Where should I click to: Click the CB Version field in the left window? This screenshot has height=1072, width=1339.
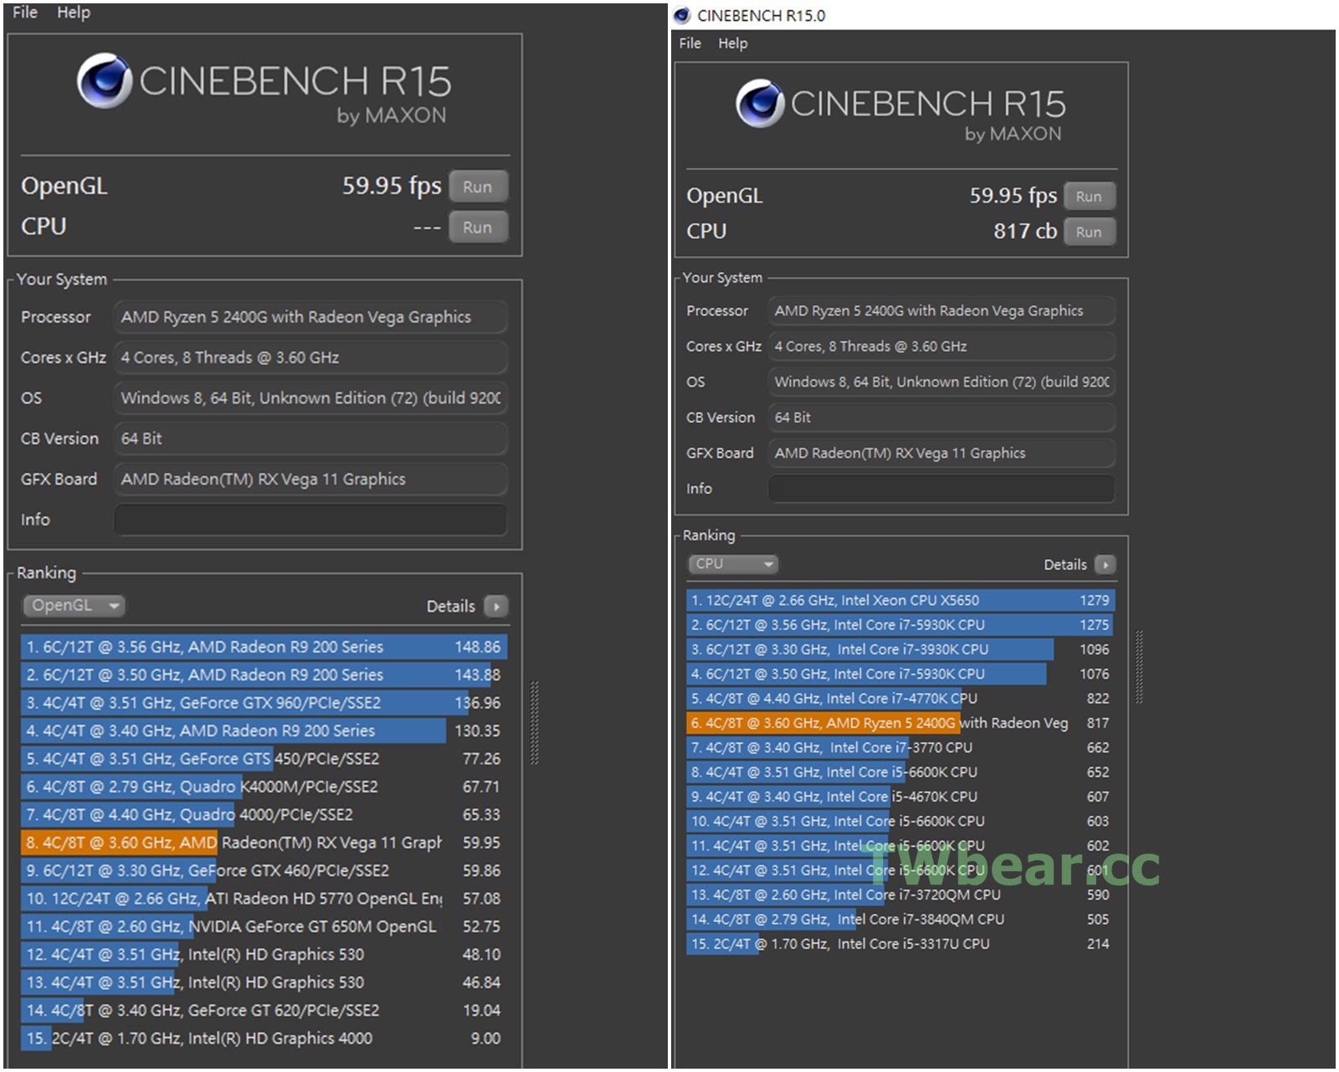(x=310, y=439)
